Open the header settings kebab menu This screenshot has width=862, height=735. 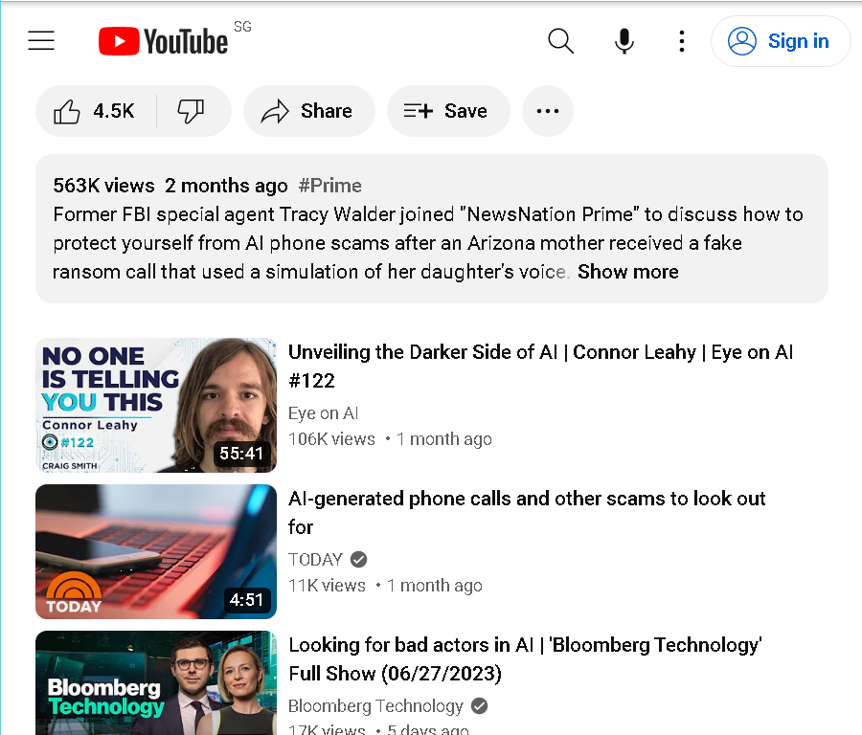682,41
